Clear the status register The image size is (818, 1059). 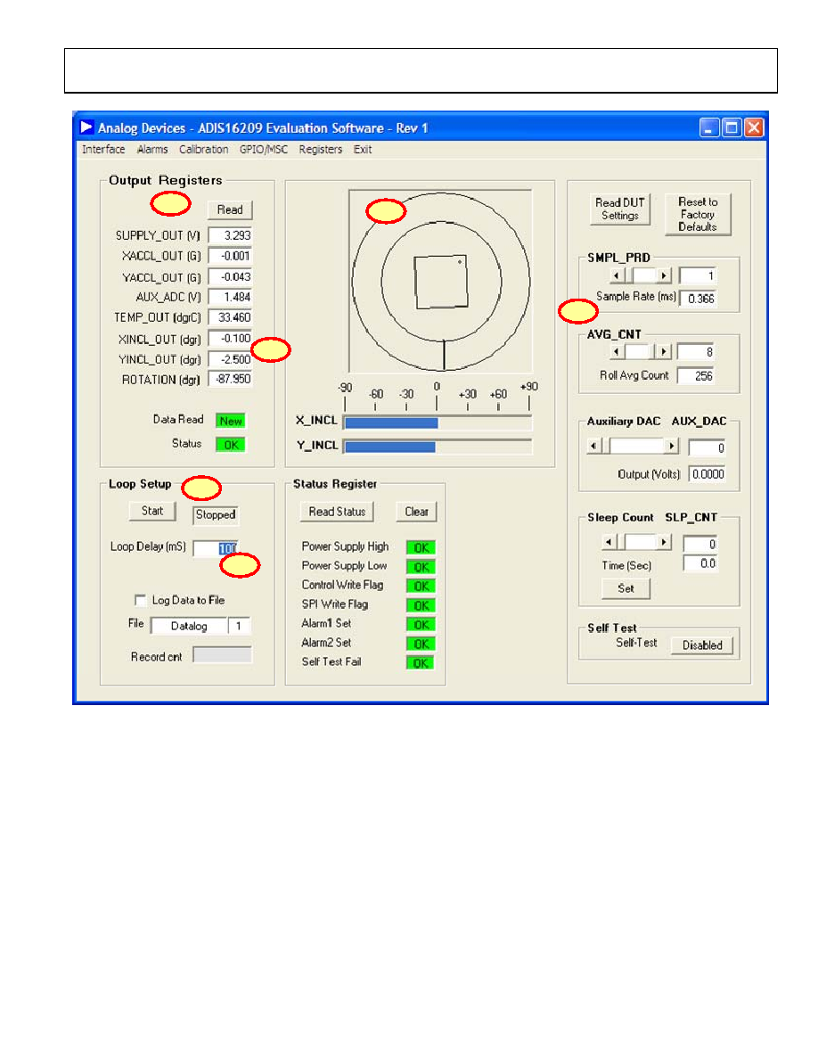pos(416,512)
